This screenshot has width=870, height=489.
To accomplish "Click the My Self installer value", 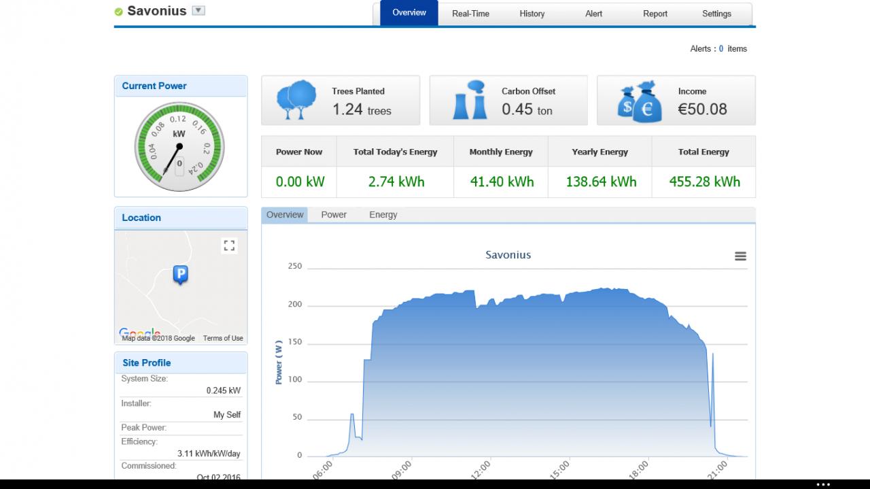I will point(227,415).
